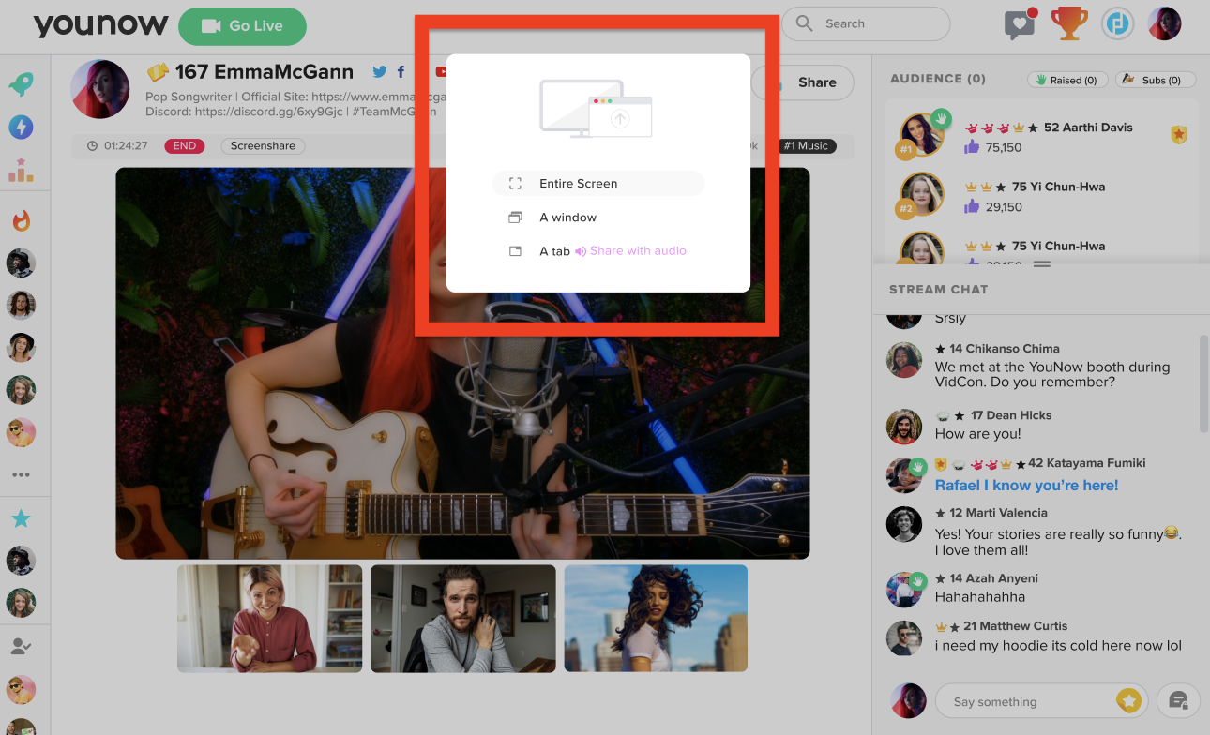
Task: Click the 21 Matthew Curtis chat username
Action: 1016,626
